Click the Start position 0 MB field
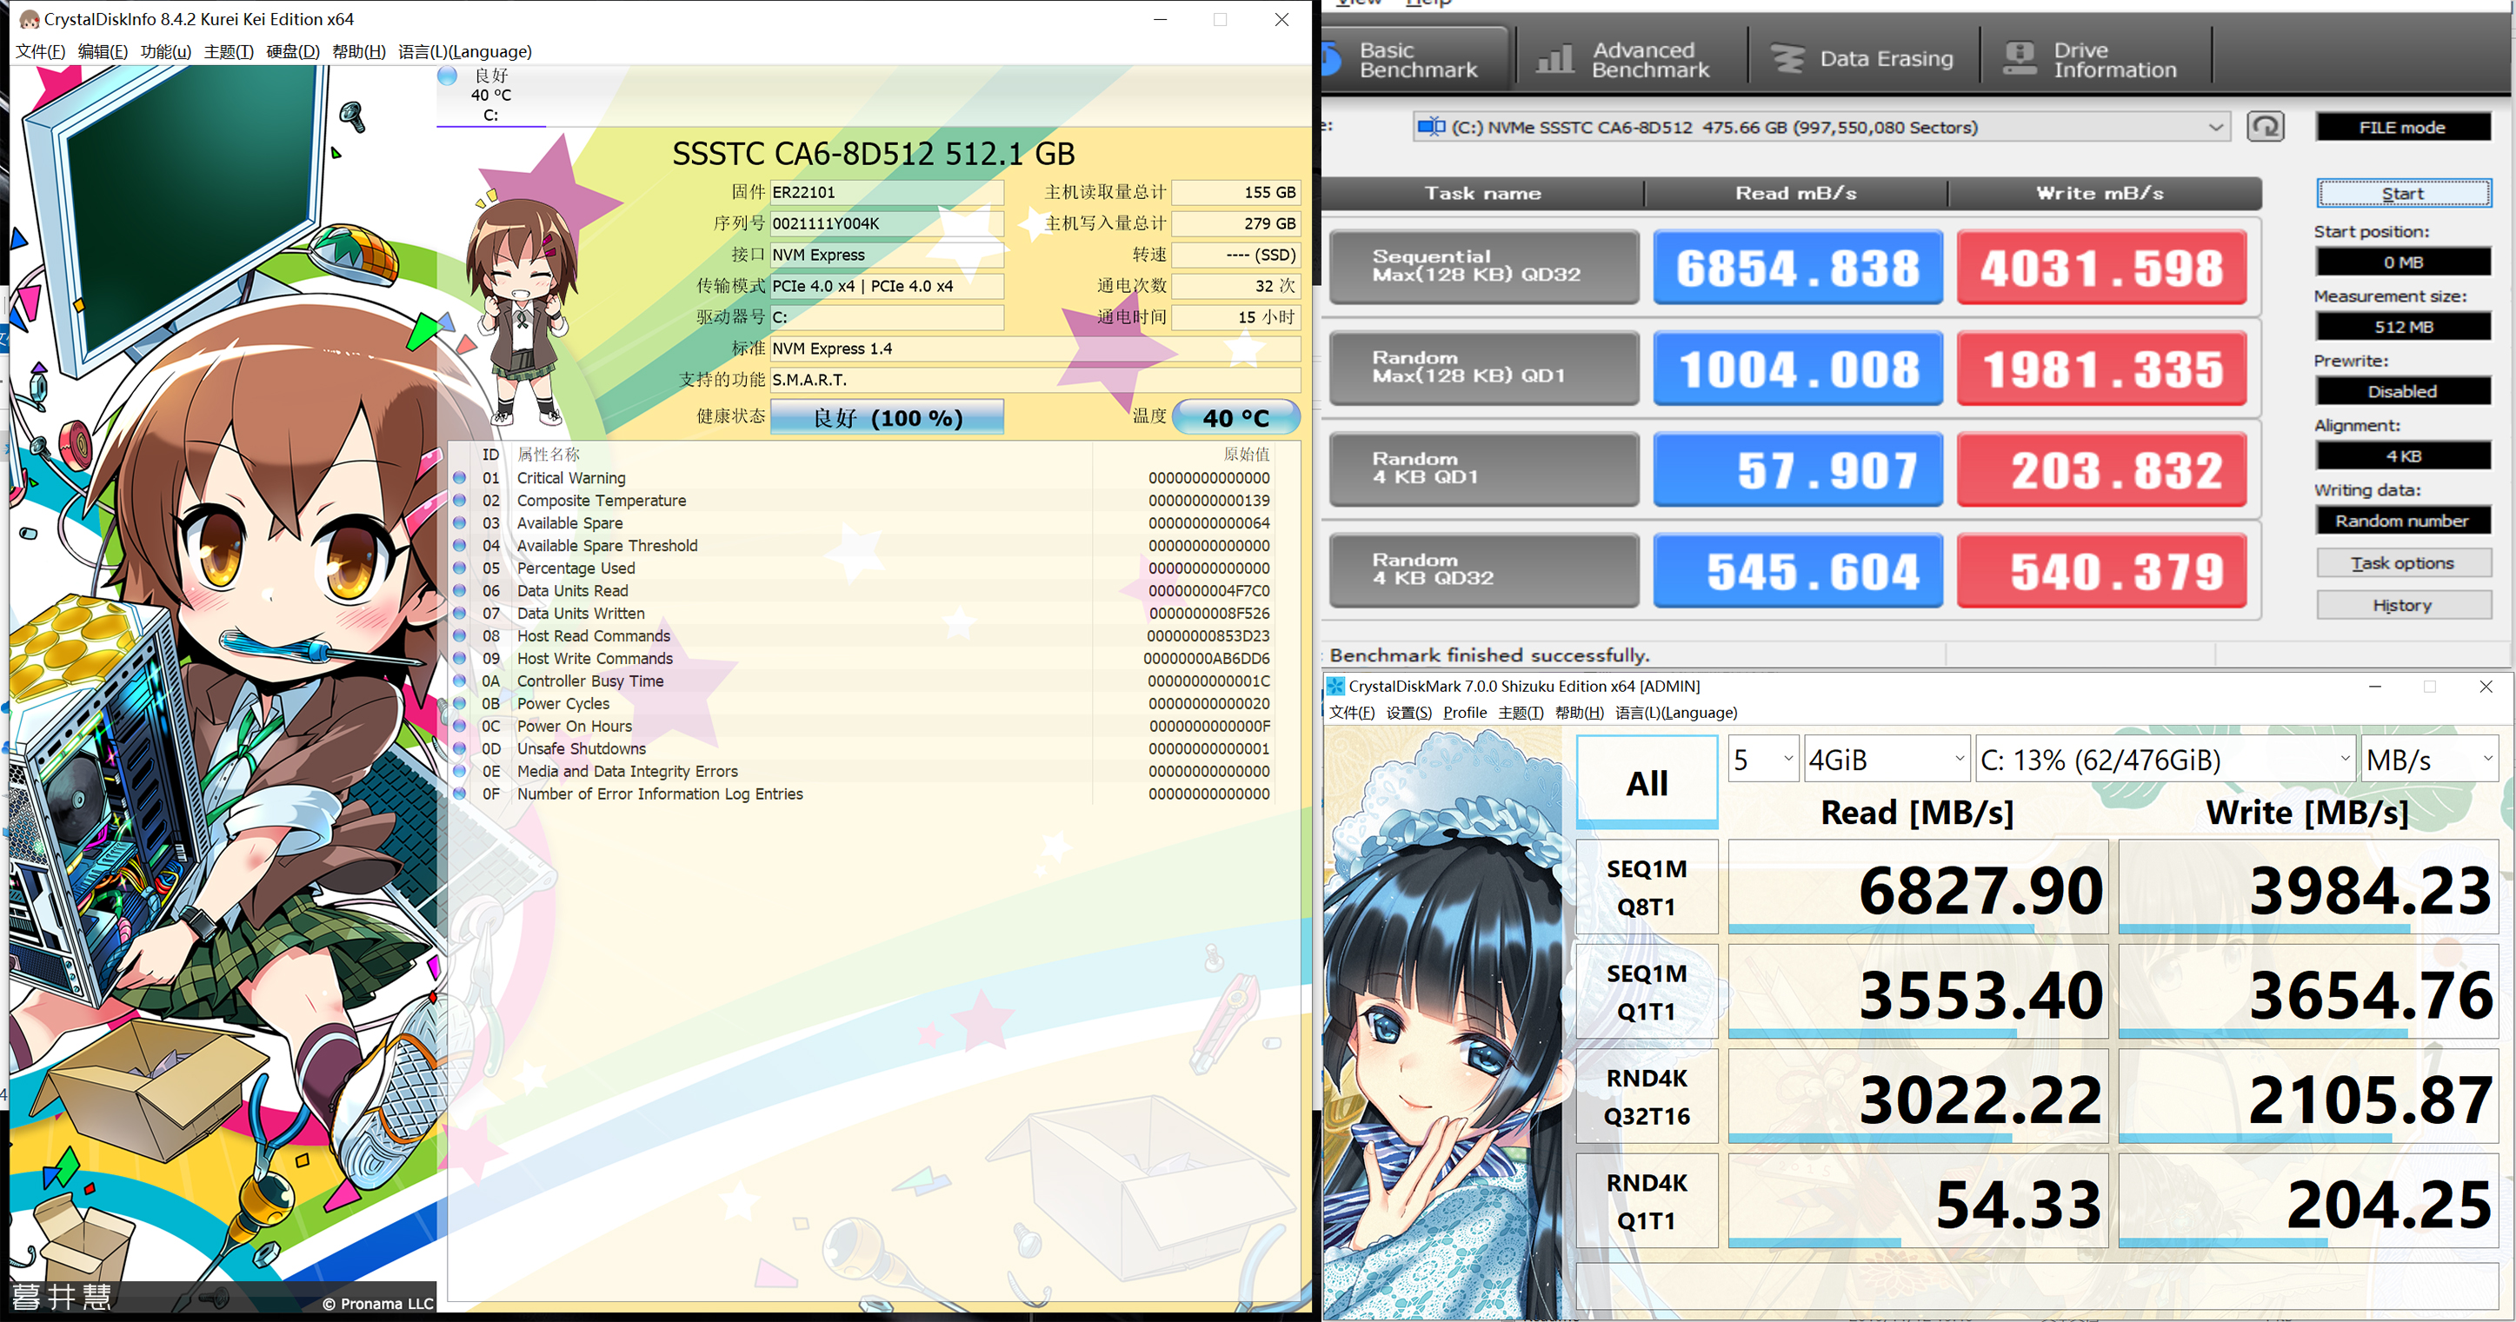This screenshot has height=1322, width=2516. tap(2404, 261)
